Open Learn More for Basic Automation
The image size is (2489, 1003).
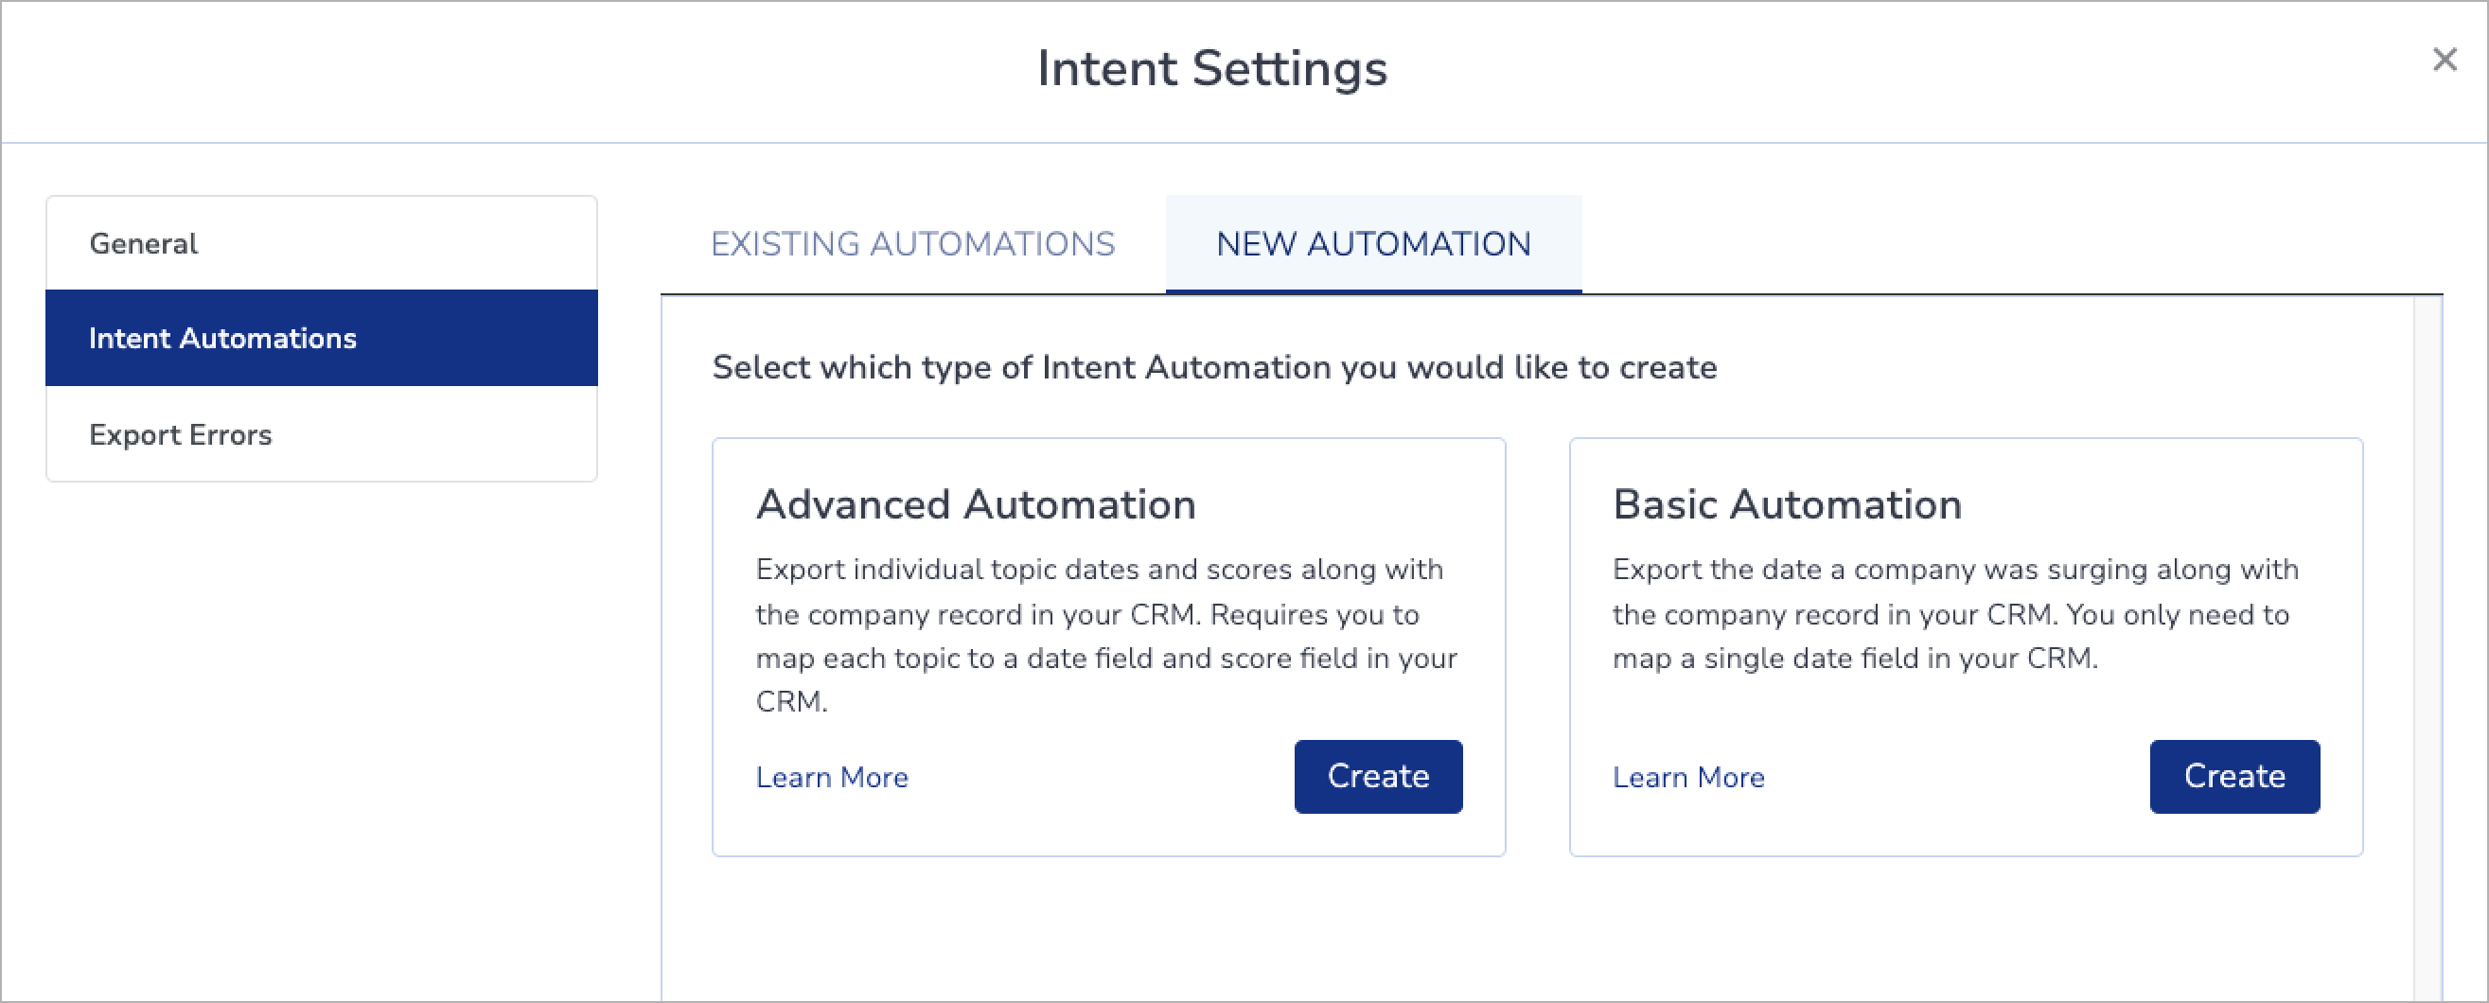click(x=1688, y=777)
